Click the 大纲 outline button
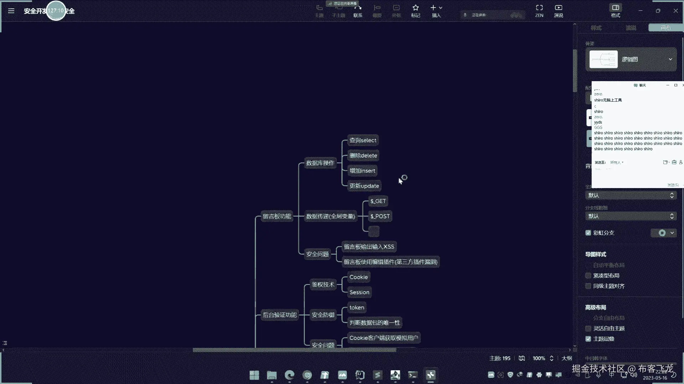Viewport: 684px width, 384px height. [x=566, y=358]
